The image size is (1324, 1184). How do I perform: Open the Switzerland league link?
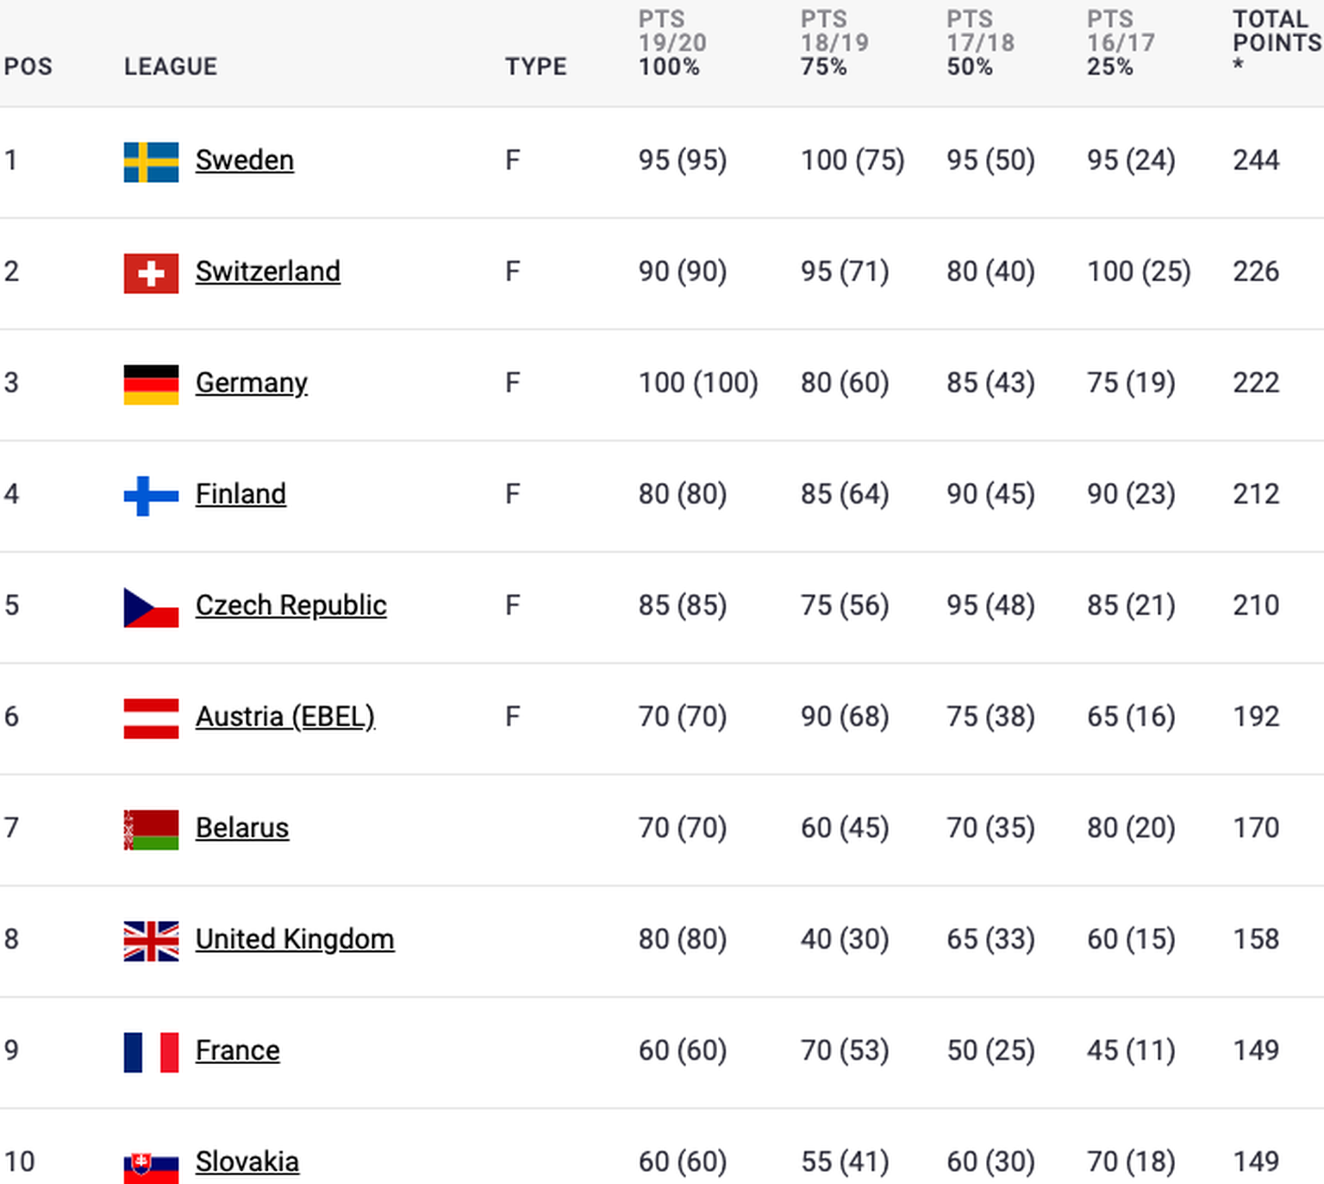point(267,272)
